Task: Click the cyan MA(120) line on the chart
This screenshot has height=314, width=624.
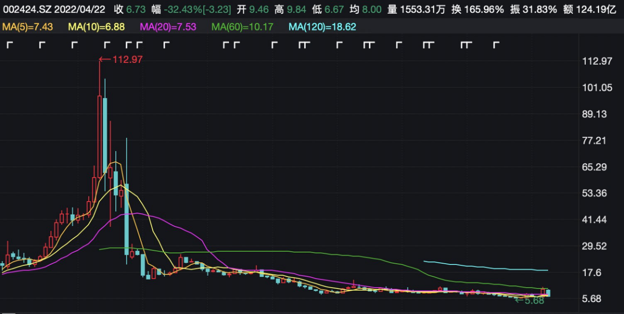Action: (486, 267)
